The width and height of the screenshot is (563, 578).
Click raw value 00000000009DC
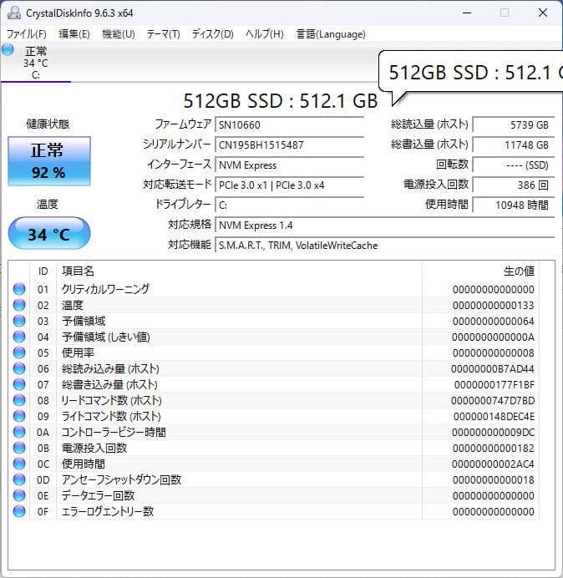tap(493, 433)
